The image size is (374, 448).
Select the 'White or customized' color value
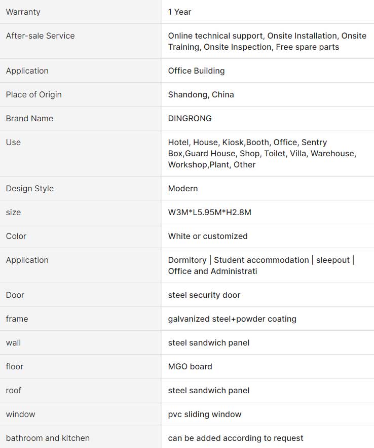208,236
